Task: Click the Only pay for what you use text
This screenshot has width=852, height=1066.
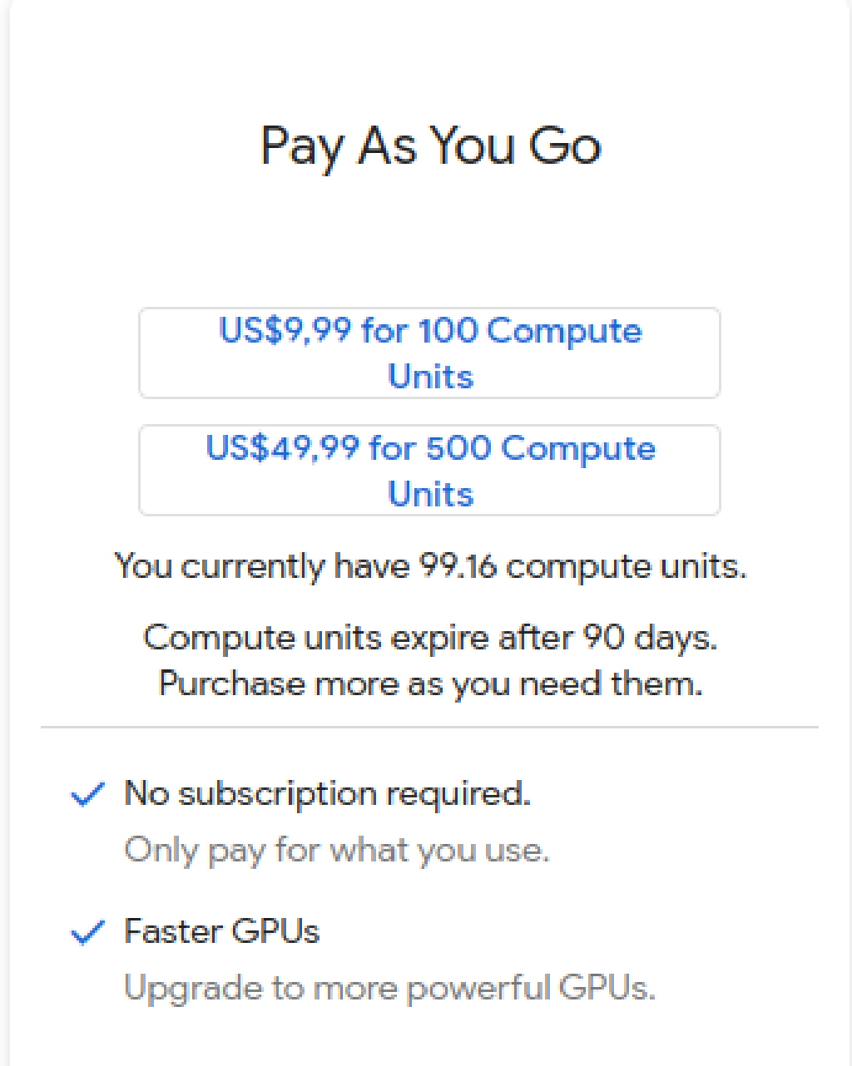Action: pos(336,850)
